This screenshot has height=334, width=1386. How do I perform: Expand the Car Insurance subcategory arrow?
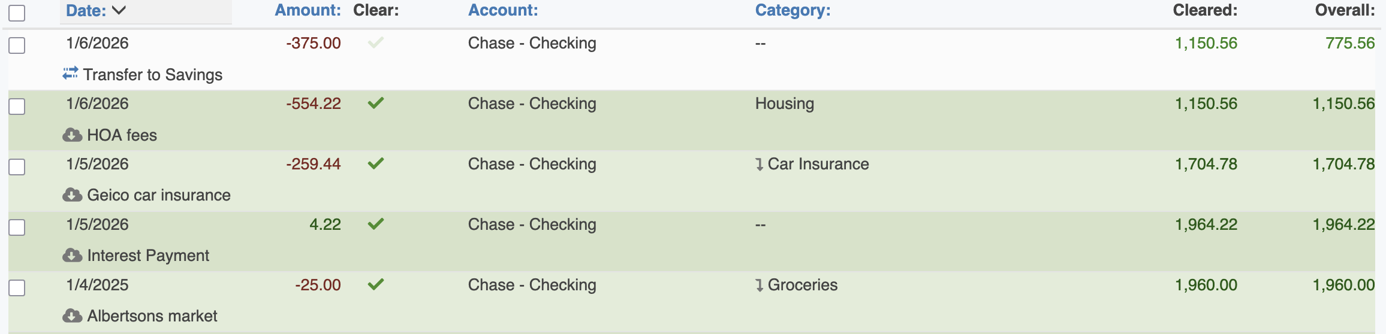coord(760,165)
